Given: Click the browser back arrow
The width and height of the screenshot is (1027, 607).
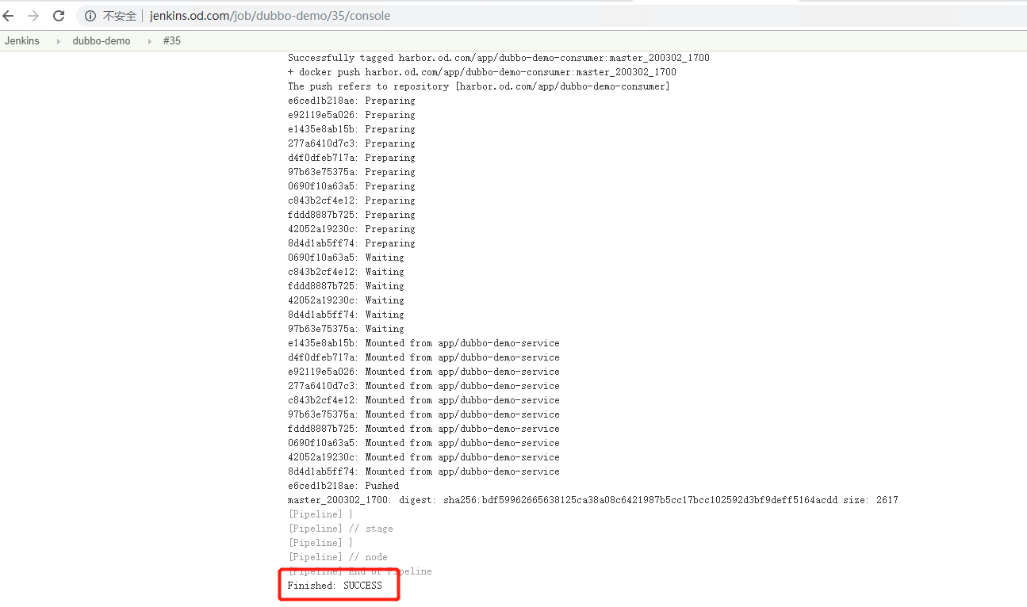Looking at the screenshot, I should pos(9,16).
